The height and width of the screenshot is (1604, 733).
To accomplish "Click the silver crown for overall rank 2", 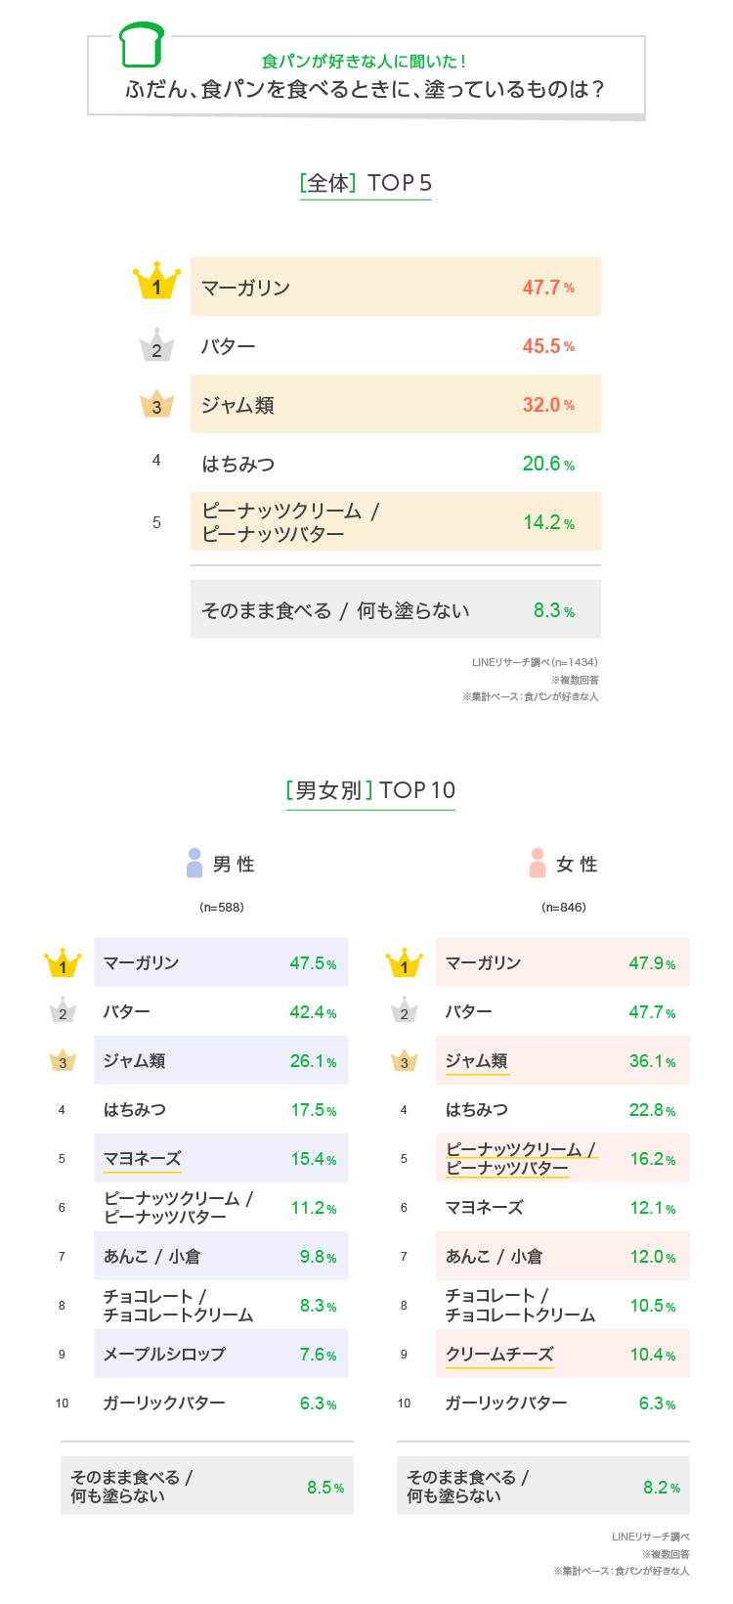I will pyautogui.click(x=156, y=345).
